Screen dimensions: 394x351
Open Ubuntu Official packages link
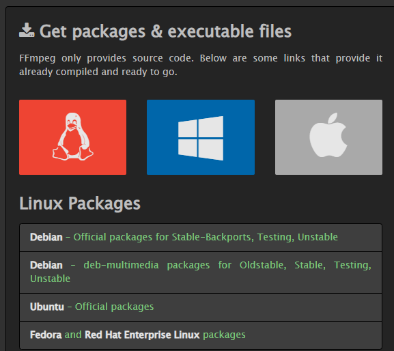click(x=114, y=307)
